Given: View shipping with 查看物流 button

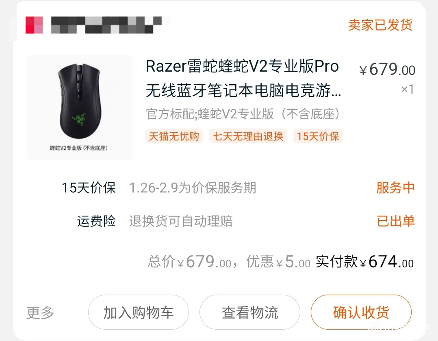Looking at the screenshot, I should coord(250,312).
